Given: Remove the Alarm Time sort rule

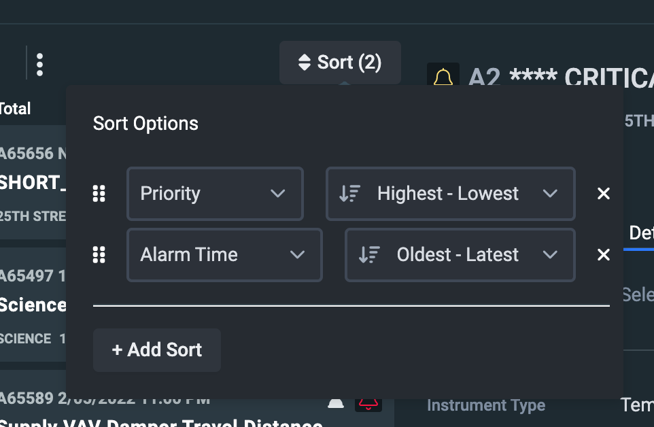Looking at the screenshot, I should tap(603, 255).
